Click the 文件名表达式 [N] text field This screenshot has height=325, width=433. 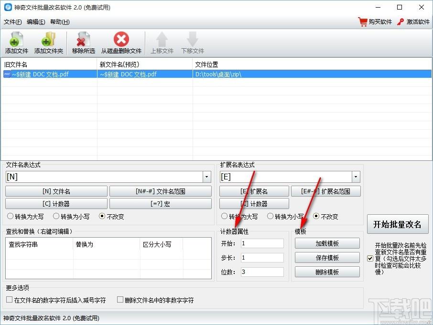(104, 177)
